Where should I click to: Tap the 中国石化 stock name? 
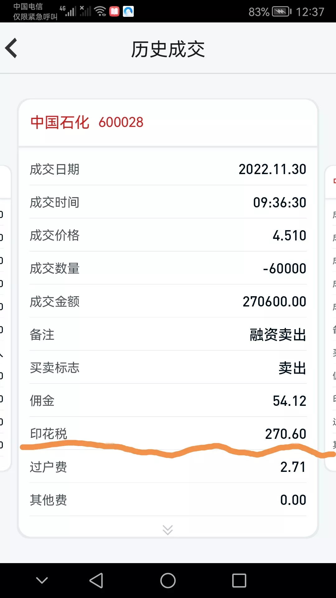tap(60, 122)
